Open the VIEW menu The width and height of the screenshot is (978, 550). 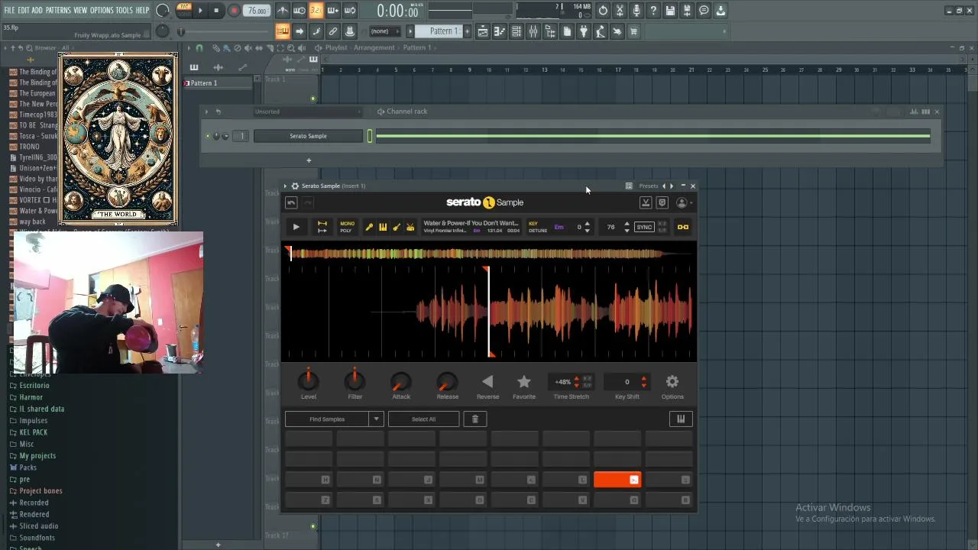click(x=80, y=10)
